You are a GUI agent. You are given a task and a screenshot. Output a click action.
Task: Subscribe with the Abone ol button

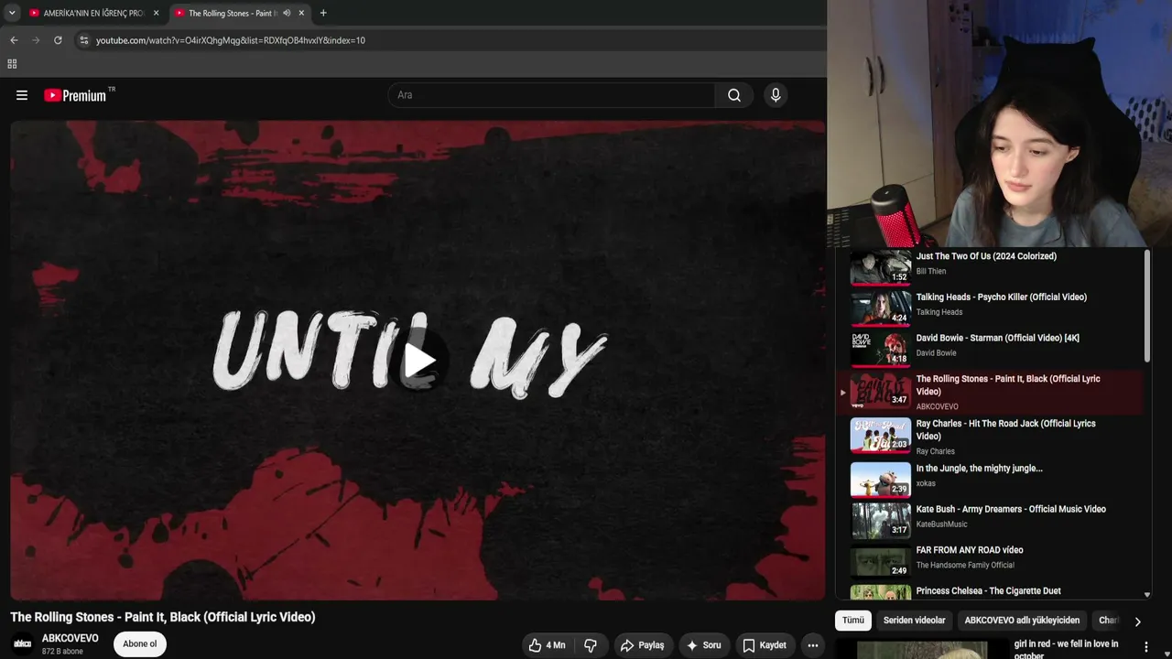[x=140, y=644]
